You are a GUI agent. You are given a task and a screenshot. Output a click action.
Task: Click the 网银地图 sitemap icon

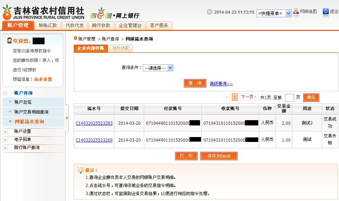295,12
